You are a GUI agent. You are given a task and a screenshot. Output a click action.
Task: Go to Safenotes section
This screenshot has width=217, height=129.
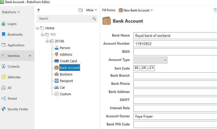click(14, 77)
